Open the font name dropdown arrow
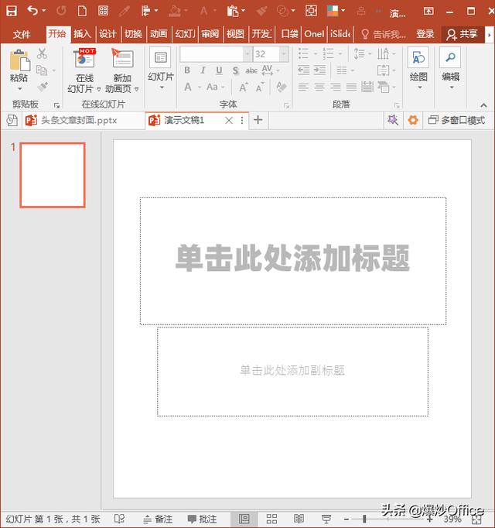 [x=247, y=54]
